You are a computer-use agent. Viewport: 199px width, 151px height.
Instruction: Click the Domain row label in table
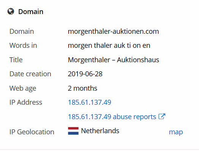point(22,31)
